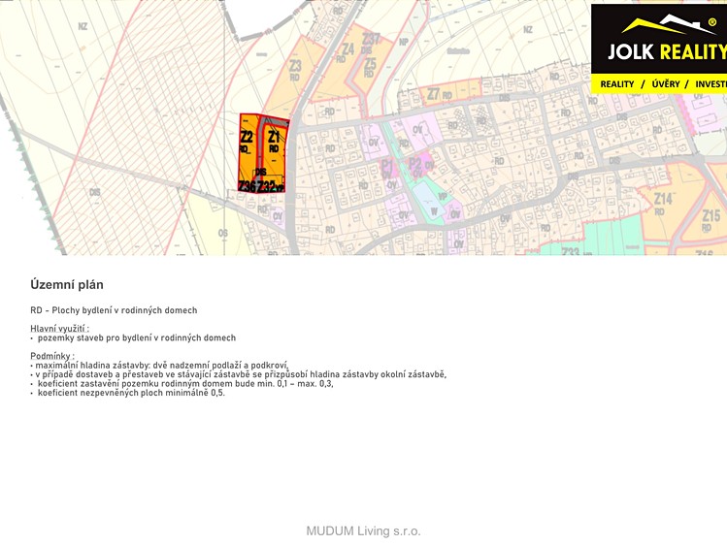Click the Z3 RD zone on map
727x545 pixels.
pyautogui.click(x=295, y=70)
